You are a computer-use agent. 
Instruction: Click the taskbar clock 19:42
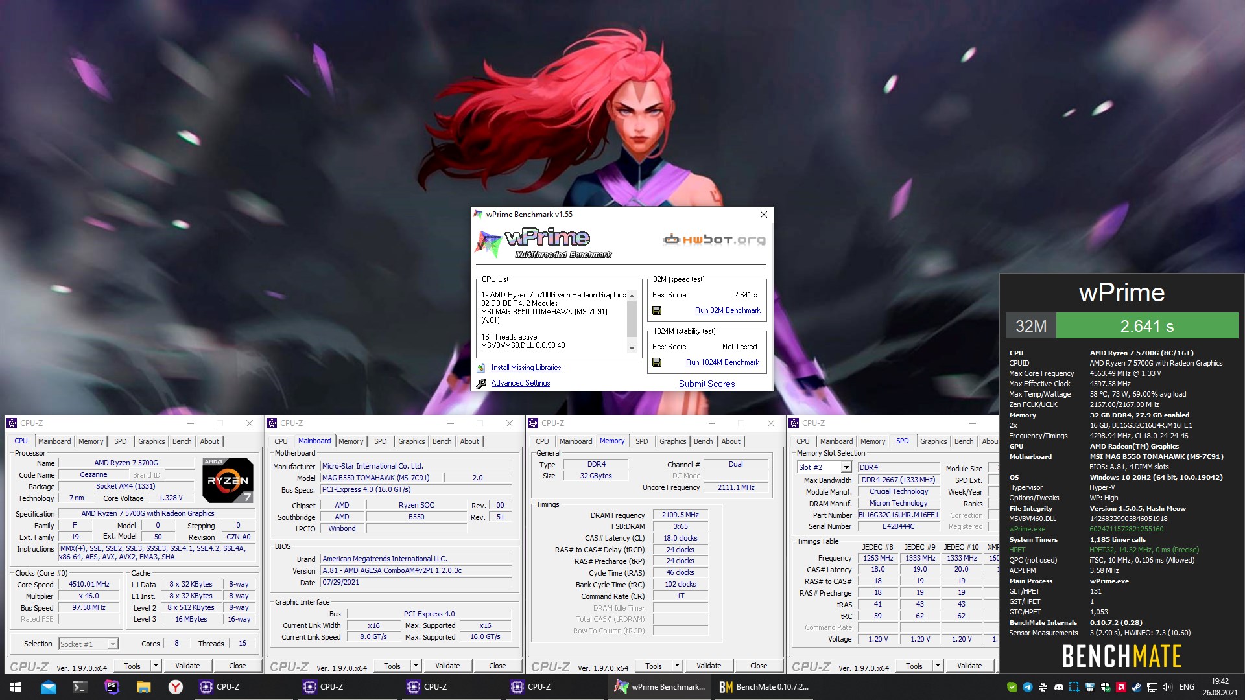pyautogui.click(x=1220, y=681)
